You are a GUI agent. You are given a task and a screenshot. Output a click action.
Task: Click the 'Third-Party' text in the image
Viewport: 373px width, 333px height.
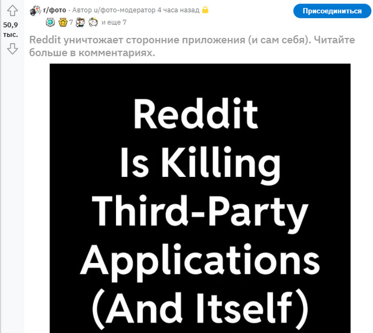pos(200,212)
